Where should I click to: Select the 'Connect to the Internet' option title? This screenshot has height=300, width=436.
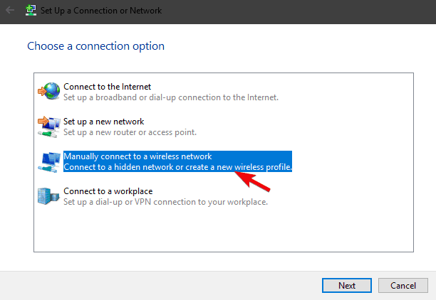point(107,87)
